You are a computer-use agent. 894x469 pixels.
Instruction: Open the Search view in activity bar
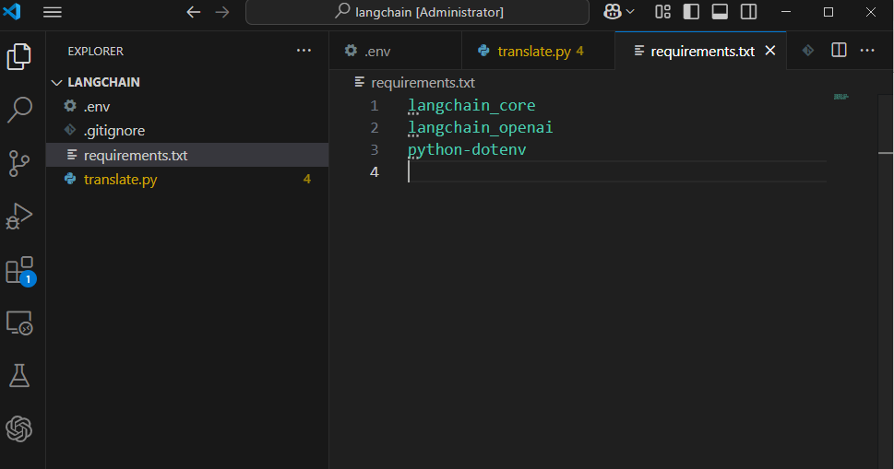19,111
